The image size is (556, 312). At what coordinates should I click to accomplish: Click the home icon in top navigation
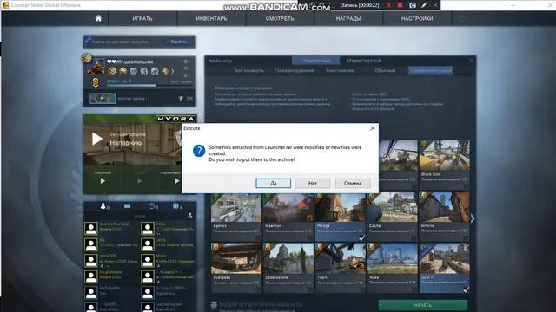98,18
